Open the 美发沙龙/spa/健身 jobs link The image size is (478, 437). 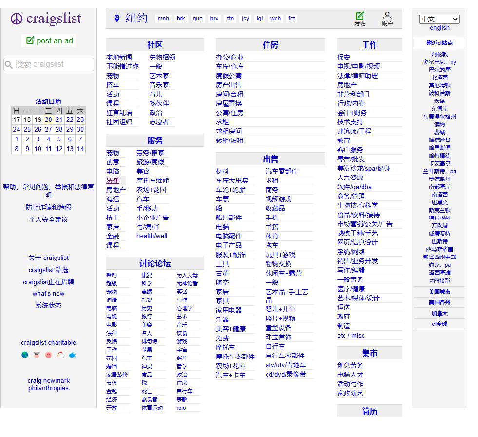[363, 168]
